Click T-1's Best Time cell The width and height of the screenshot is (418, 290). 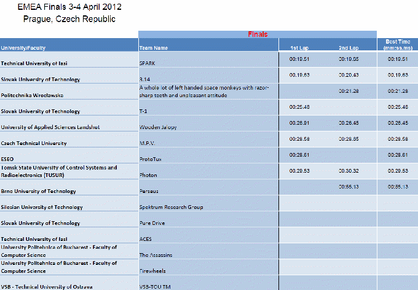[x=398, y=107]
